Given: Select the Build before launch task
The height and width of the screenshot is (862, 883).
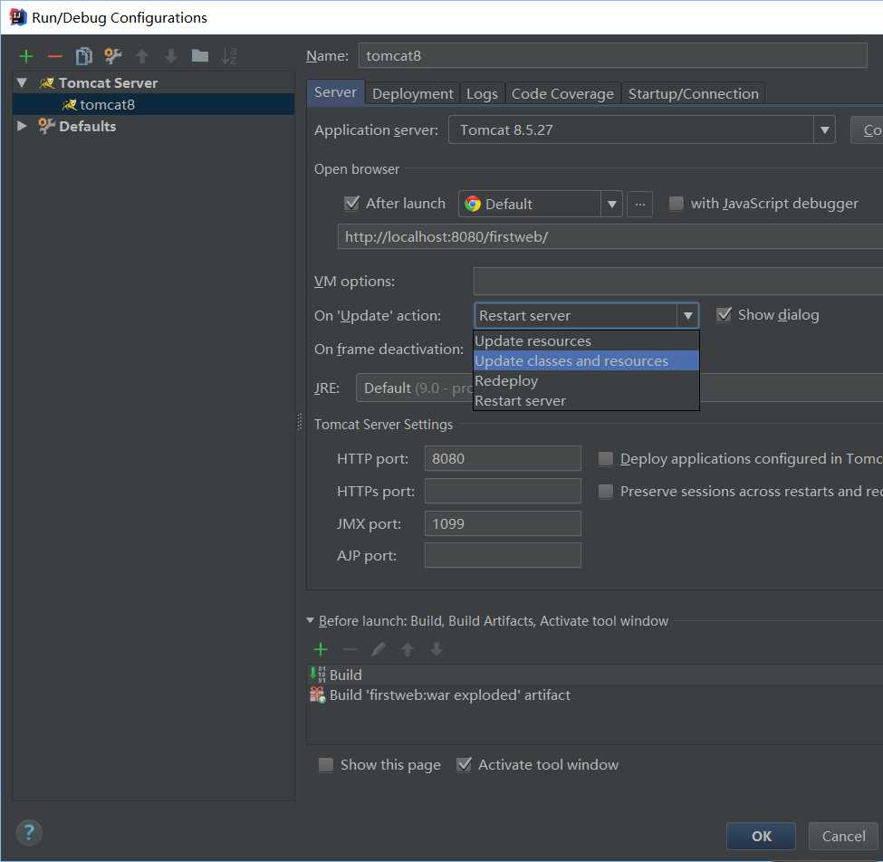Looking at the screenshot, I should pyautogui.click(x=595, y=674).
